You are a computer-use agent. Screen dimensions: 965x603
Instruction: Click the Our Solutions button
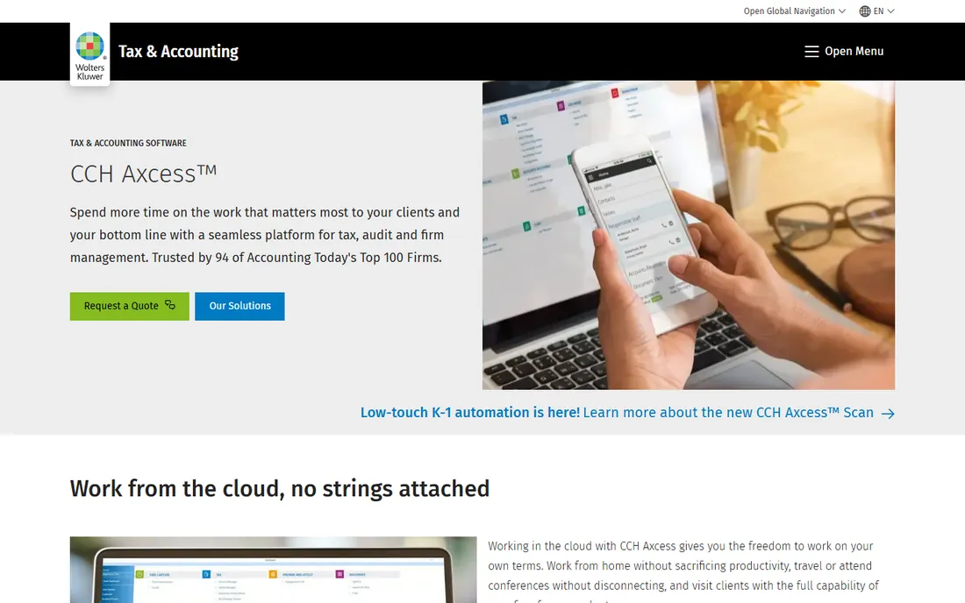239,306
